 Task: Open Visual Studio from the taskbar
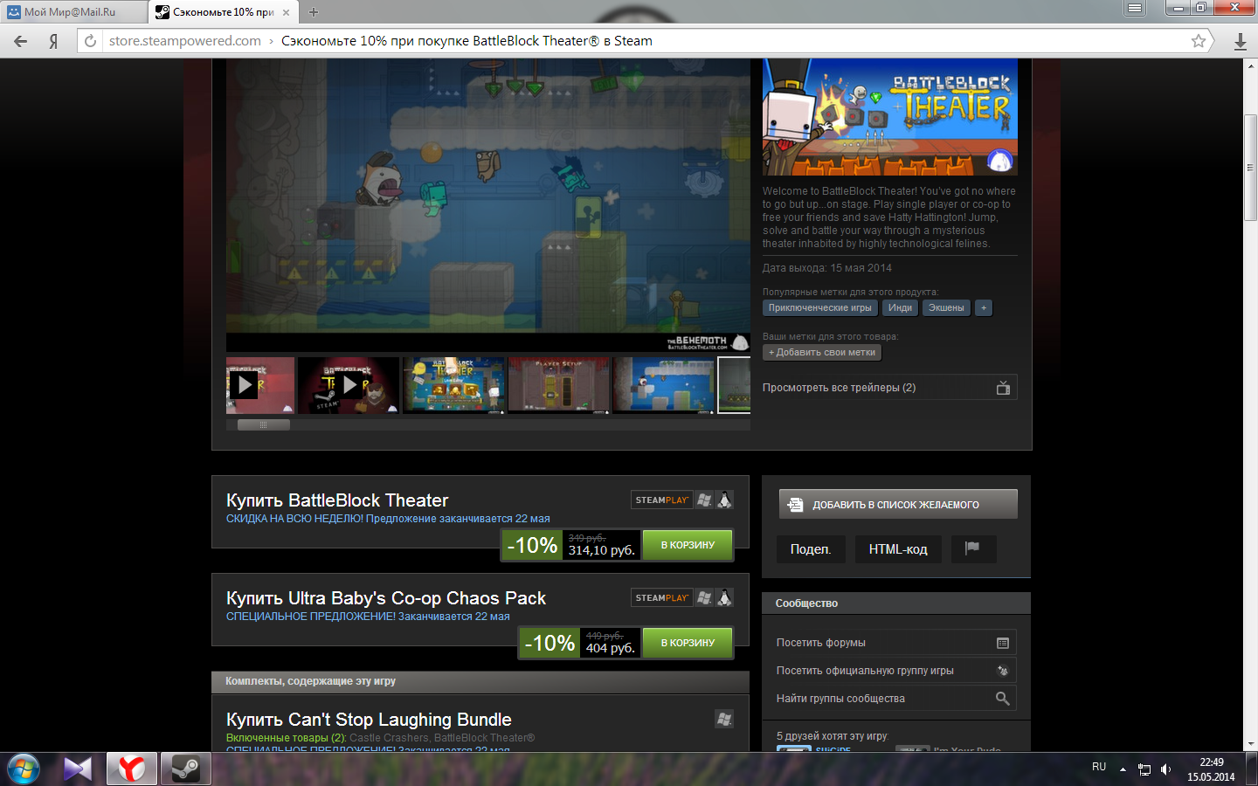pos(78,769)
